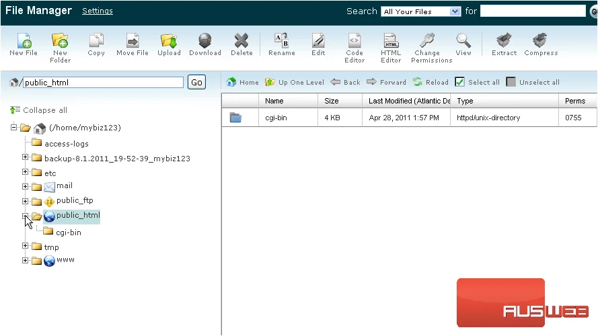Open the All Your Files search dropdown
598x336 pixels.
tap(420, 11)
